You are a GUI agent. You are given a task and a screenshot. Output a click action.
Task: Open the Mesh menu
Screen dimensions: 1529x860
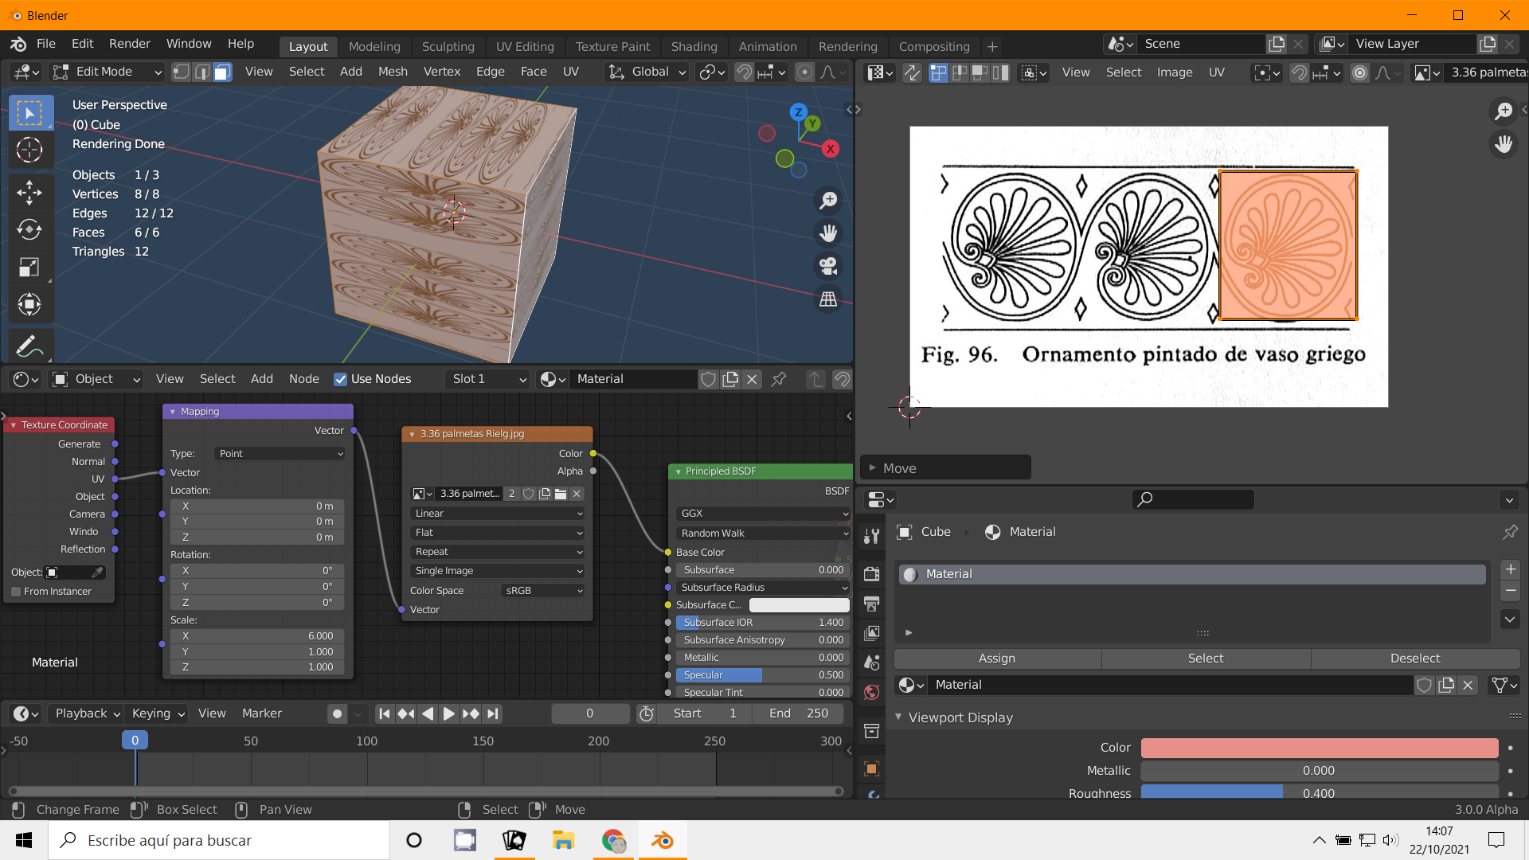[x=393, y=72]
